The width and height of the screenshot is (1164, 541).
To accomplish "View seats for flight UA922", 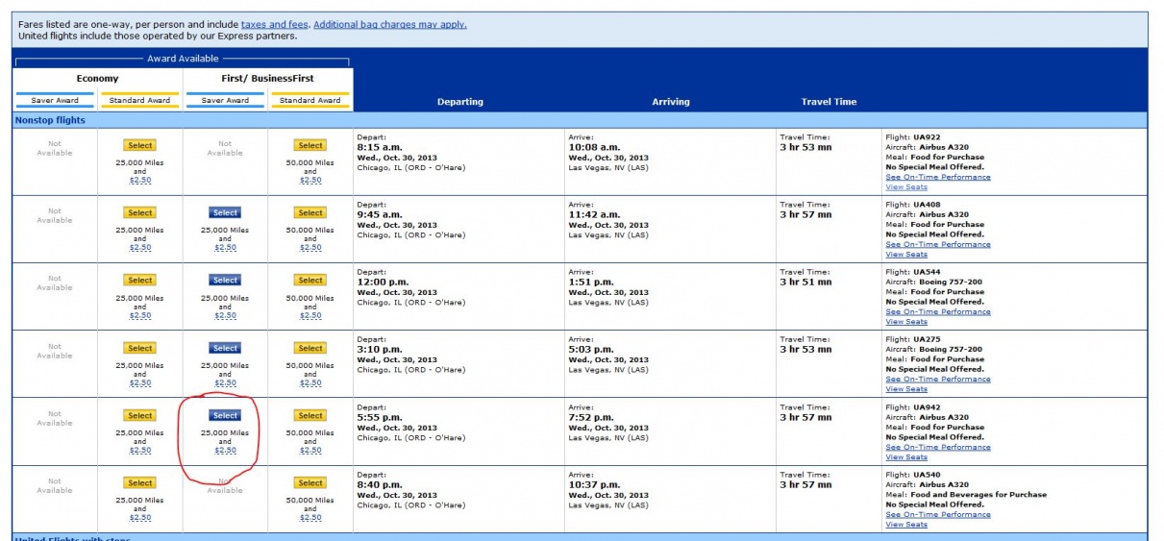I will coord(906,187).
